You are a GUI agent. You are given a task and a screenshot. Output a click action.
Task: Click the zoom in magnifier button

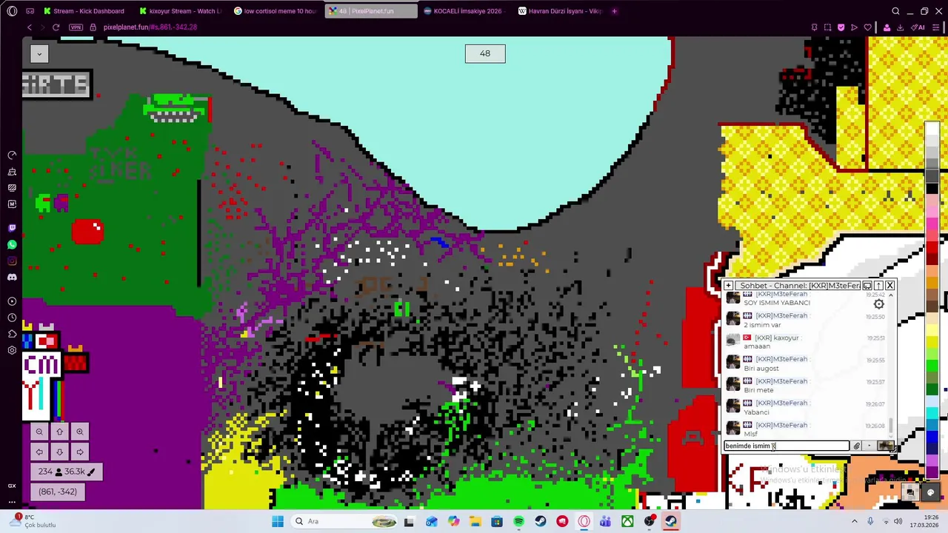(x=80, y=432)
